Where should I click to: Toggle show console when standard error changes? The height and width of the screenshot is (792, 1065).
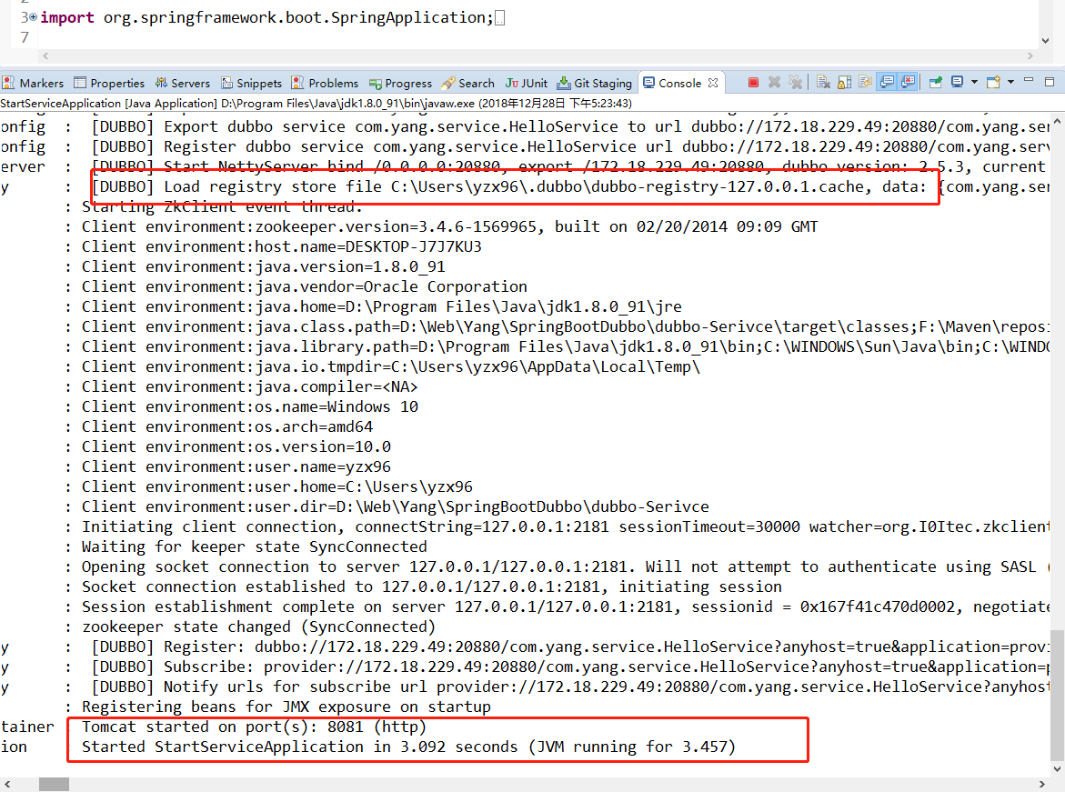coord(908,83)
